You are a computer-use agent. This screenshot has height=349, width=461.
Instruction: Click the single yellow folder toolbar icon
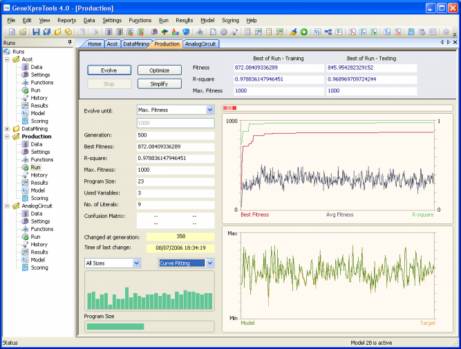click(x=57, y=32)
